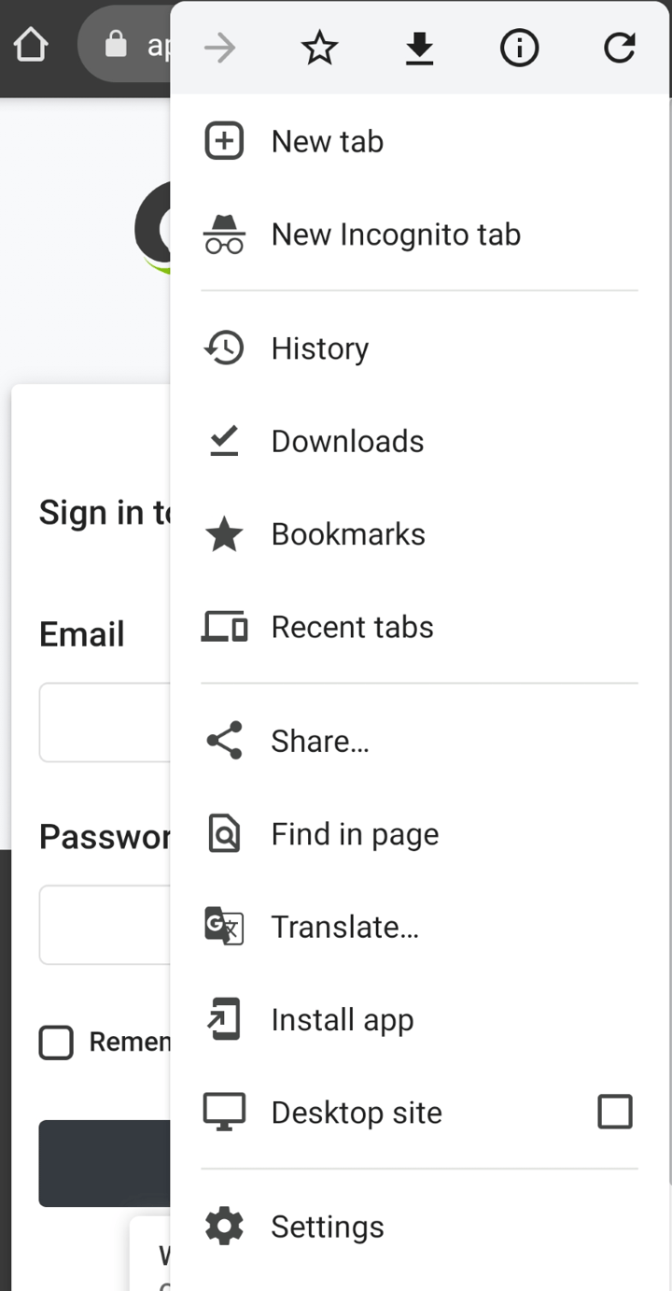This screenshot has width=672, height=1291.
Task: Tap the Share icon
Action: coord(224,740)
